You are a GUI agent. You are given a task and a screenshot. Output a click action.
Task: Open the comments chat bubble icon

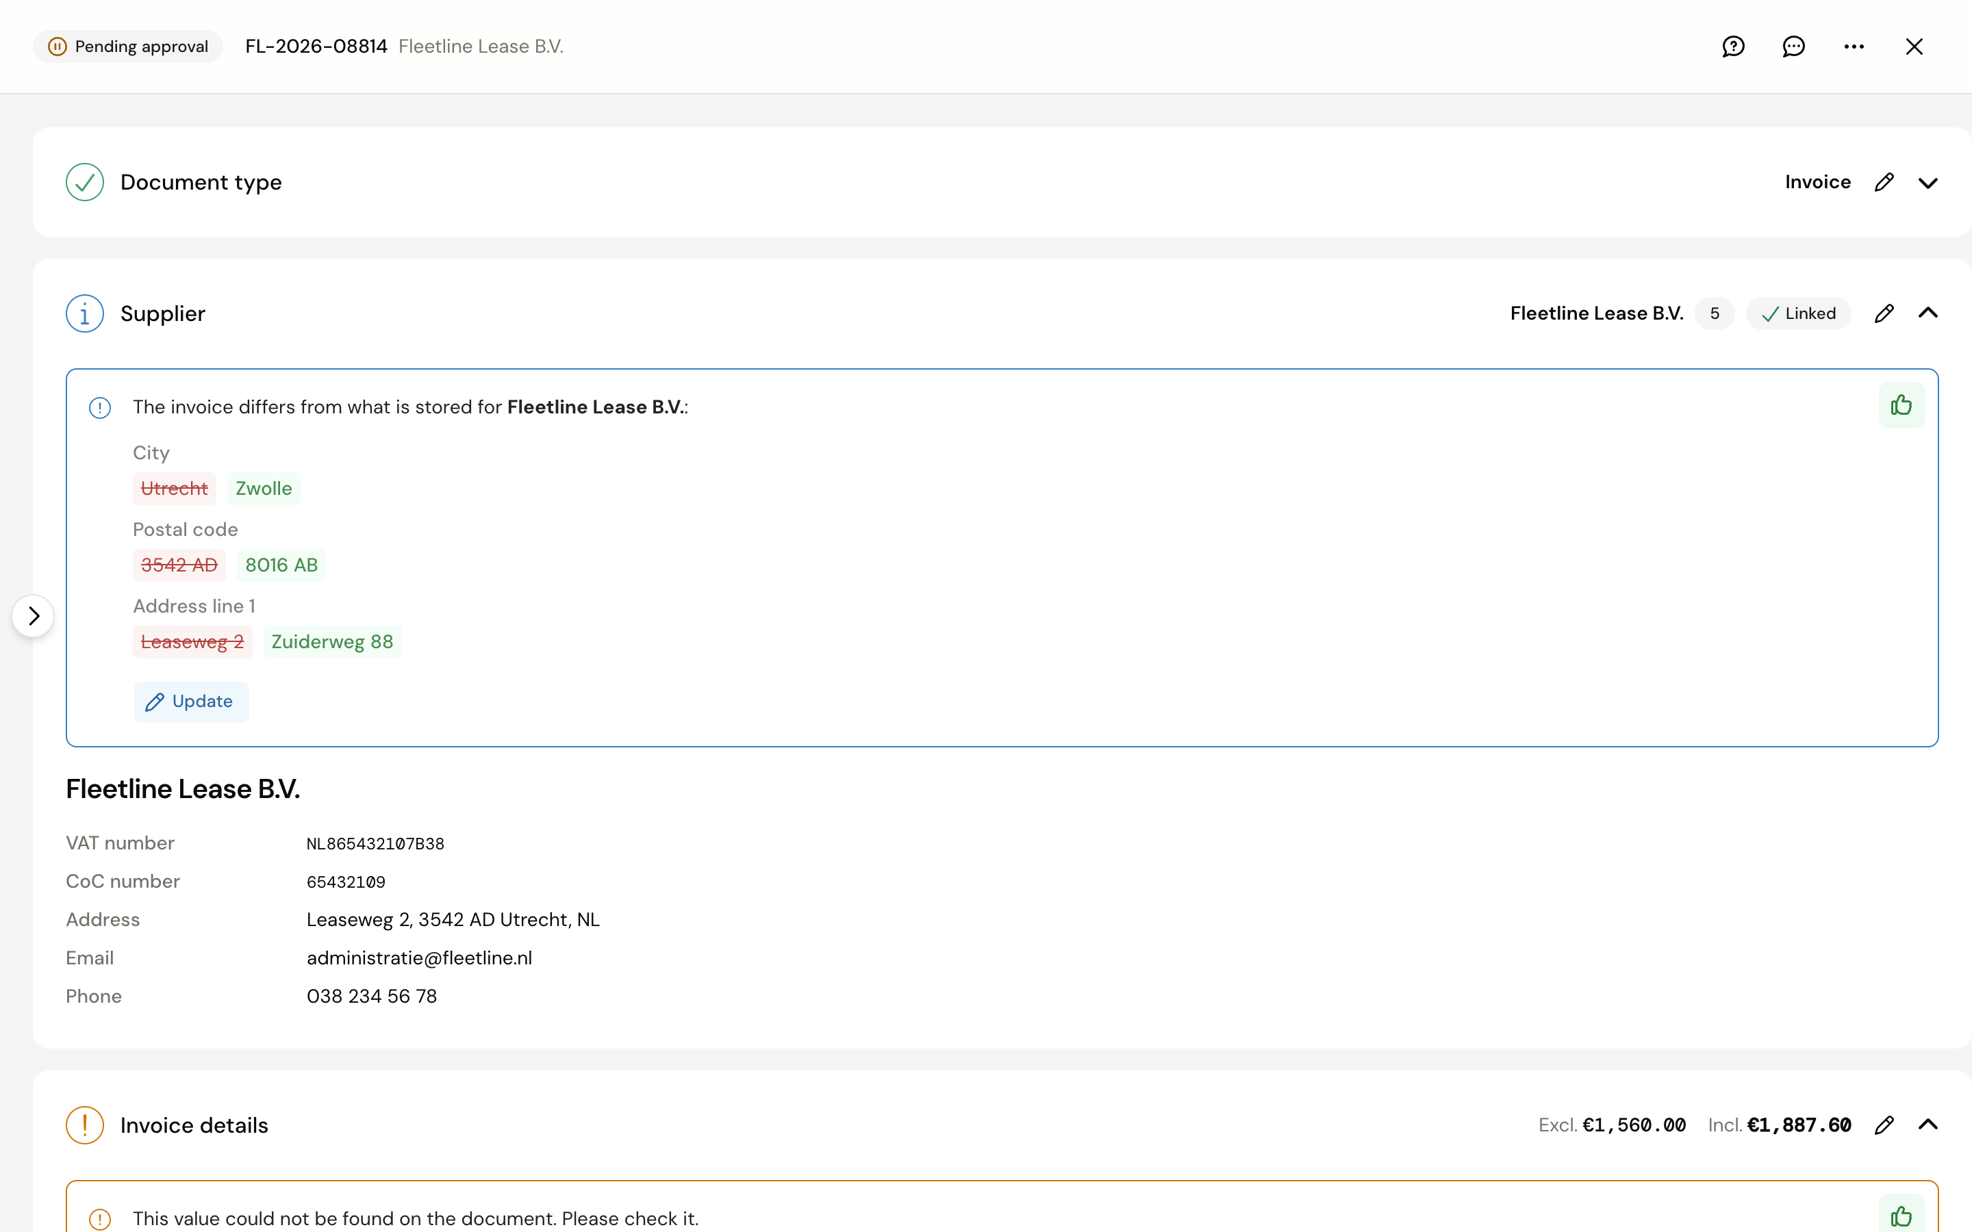[x=1793, y=47]
